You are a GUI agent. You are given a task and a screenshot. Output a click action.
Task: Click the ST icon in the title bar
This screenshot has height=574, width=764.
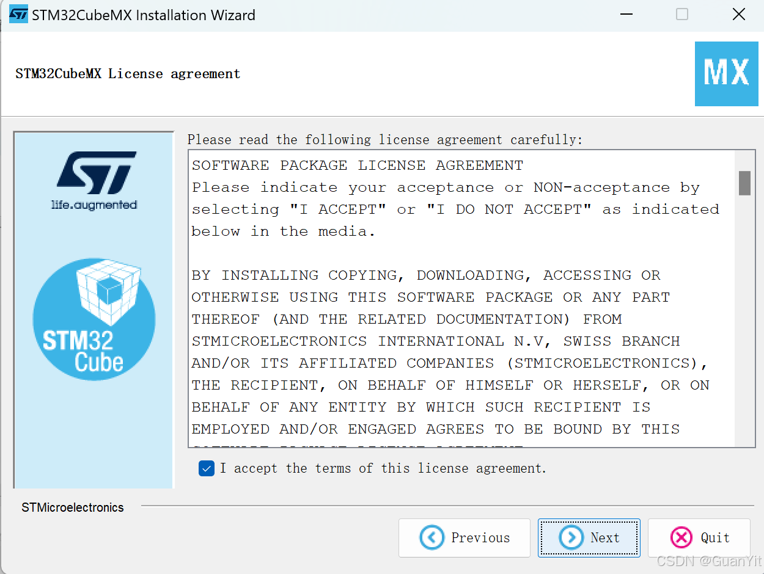click(19, 14)
